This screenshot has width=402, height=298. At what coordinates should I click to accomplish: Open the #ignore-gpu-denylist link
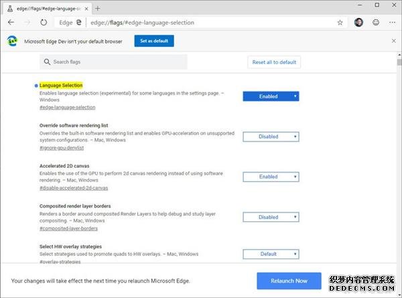click(x=62, y=148)
